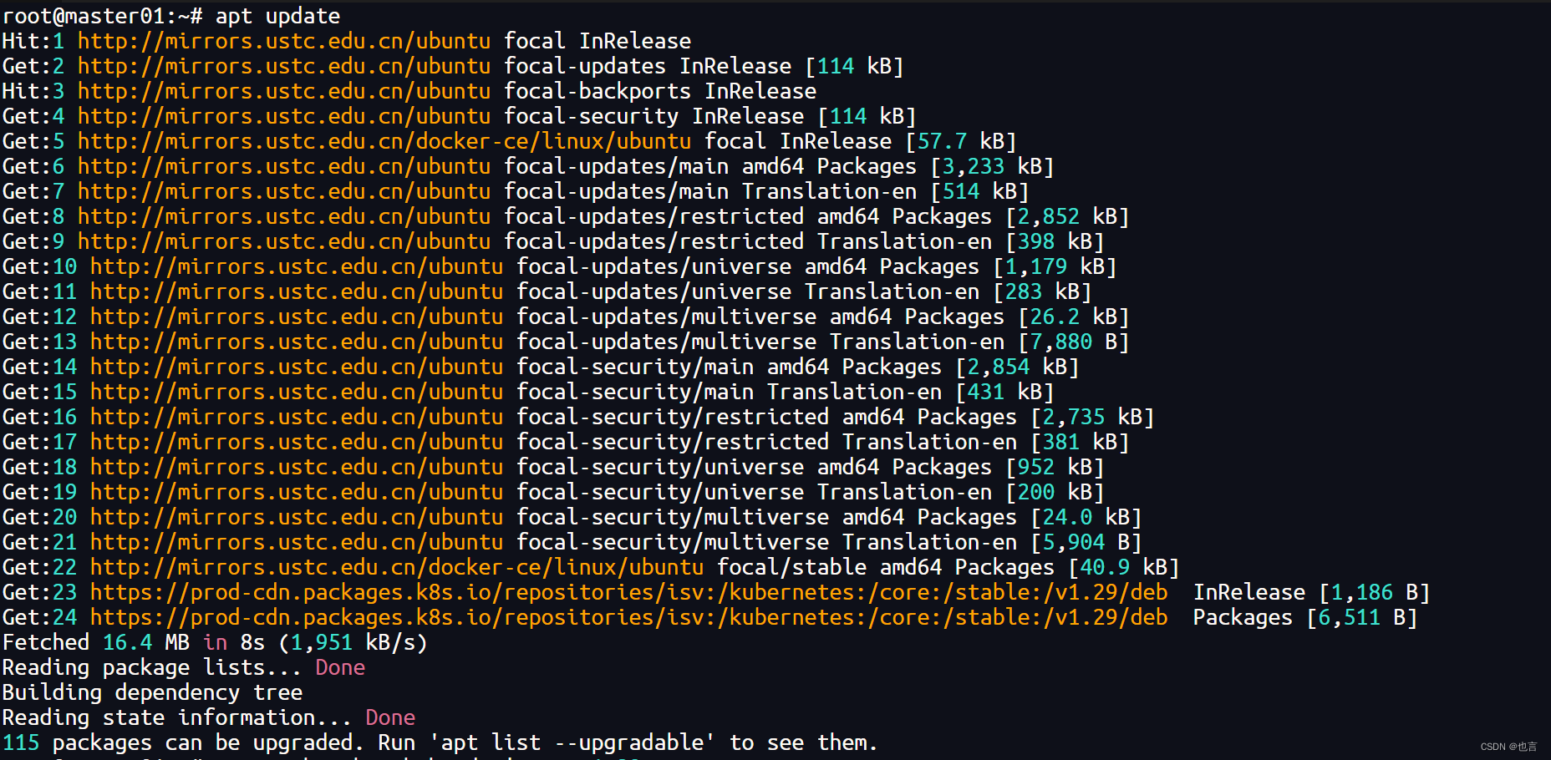Click '[3,233 kB]' size on Get:6 line
1551x760 pixels.
pos(992,166)
